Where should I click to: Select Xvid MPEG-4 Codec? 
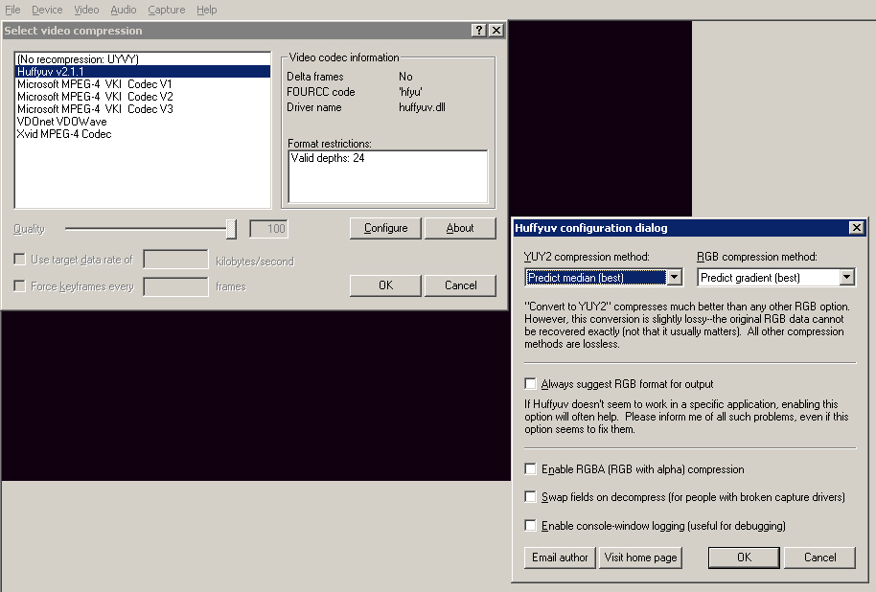click(143, 134)
